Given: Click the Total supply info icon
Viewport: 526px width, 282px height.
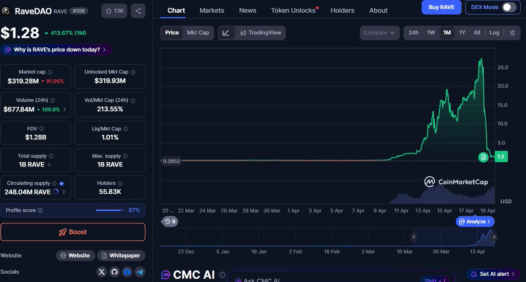Looking at the screenshot, I should (x=51, y=156).
